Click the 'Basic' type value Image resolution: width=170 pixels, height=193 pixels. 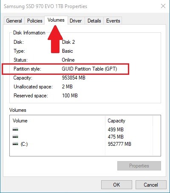click(68, 51)
